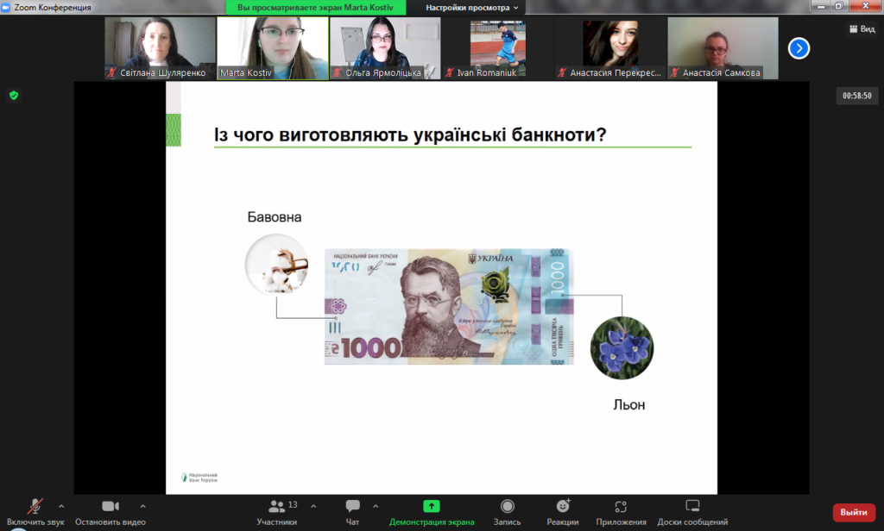Unmute microphone with Включить звук
This screenshot has width=884, height=531.
[35, 512]
